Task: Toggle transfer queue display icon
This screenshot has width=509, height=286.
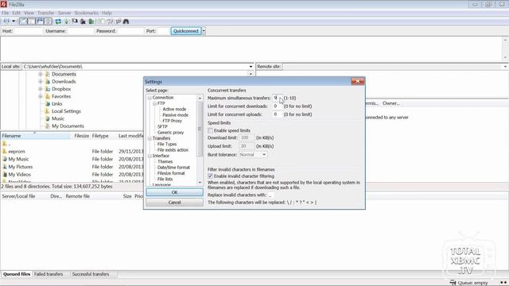Action: click(x=48, y=21)
